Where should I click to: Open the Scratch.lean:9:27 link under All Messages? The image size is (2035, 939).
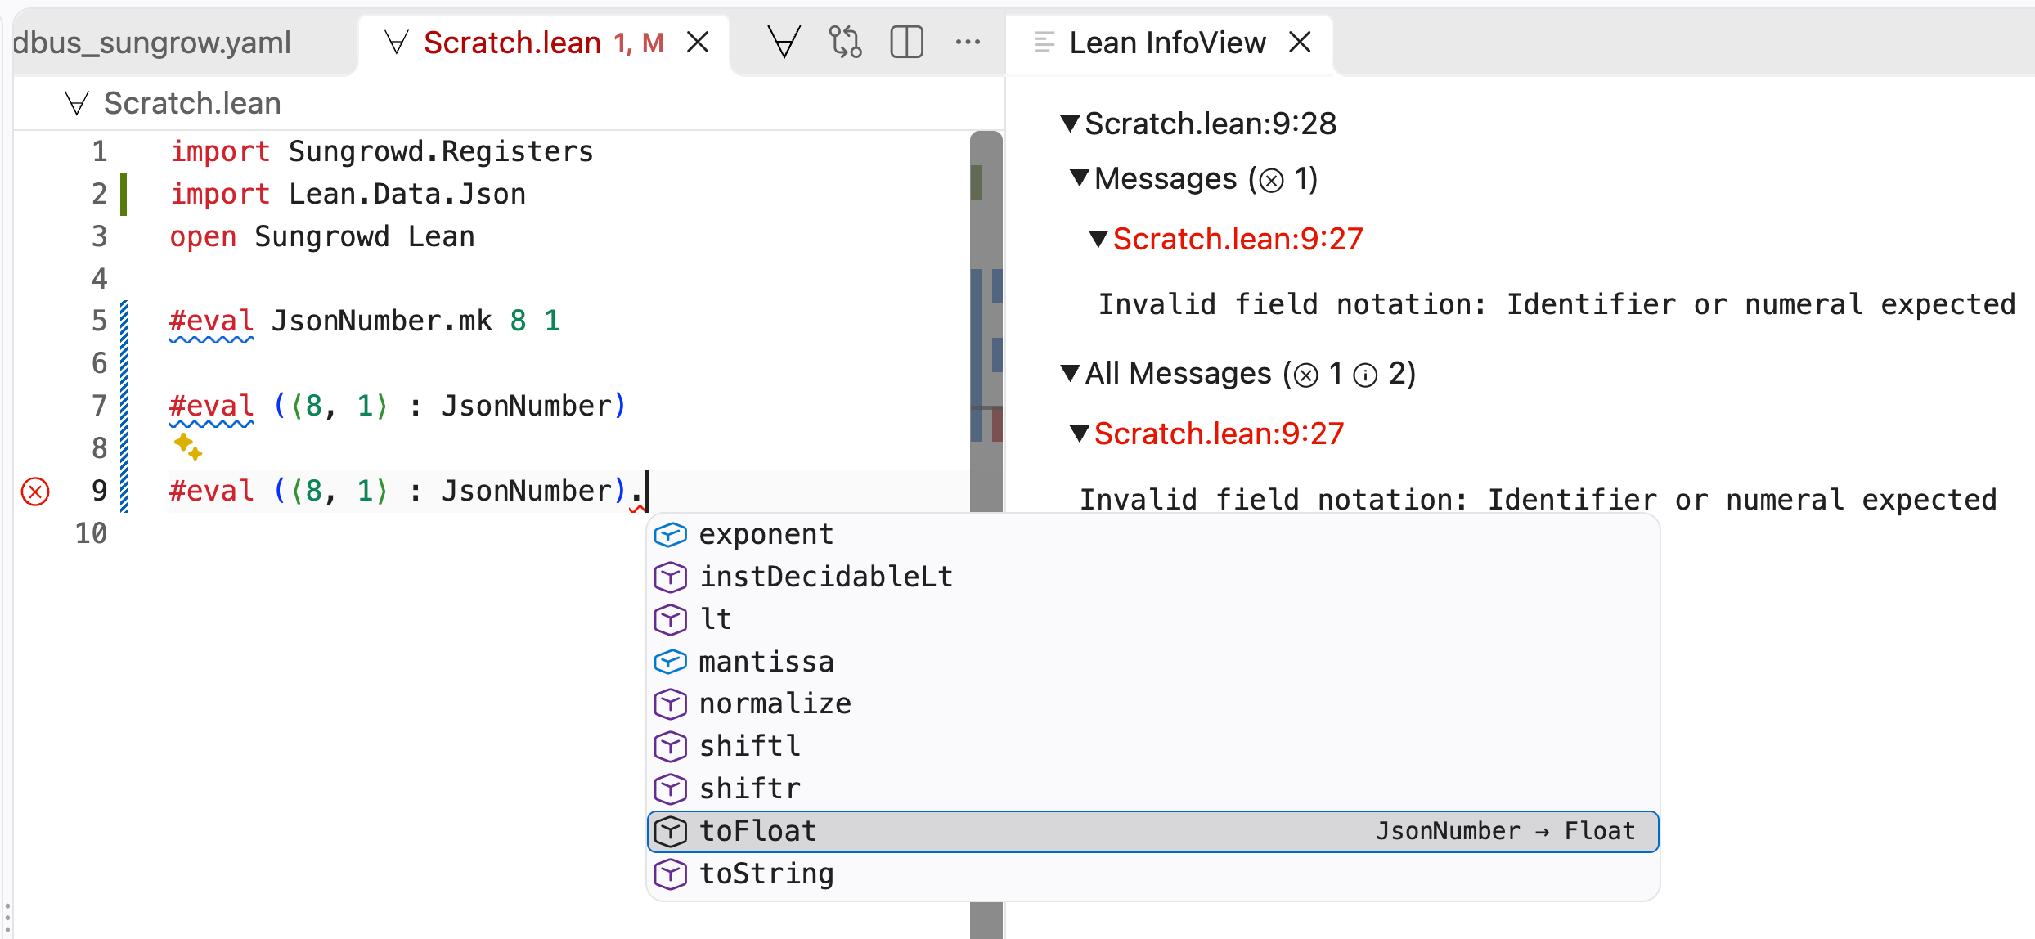1219,434
